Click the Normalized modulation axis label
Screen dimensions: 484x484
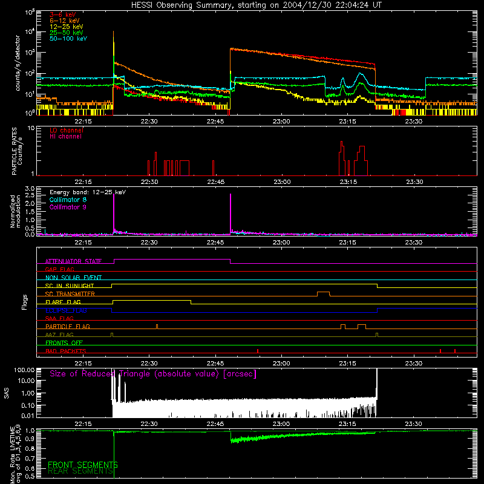[x=15, y=211]
